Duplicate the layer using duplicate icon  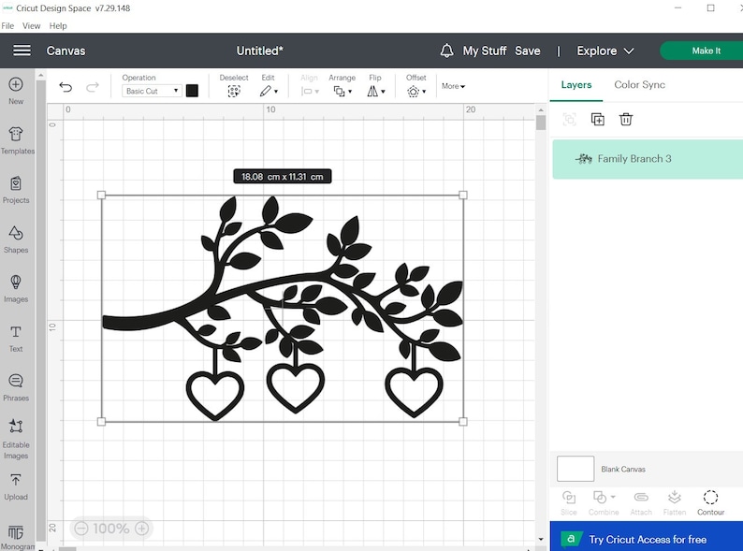pyautogui.click(x=598, y=119)
